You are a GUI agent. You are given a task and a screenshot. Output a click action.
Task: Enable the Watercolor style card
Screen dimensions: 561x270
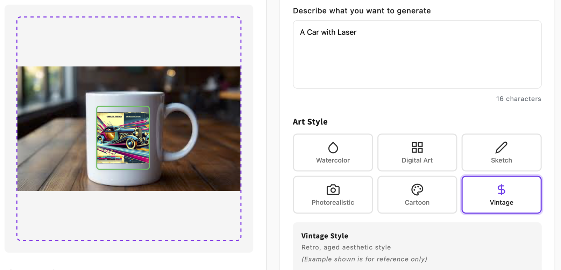[333, 152]
